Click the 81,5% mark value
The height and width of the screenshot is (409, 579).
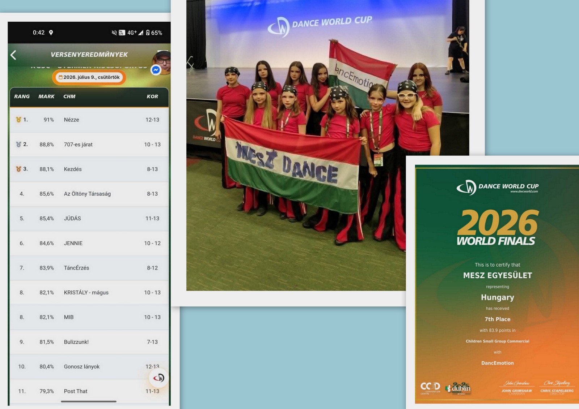(47, 342)
